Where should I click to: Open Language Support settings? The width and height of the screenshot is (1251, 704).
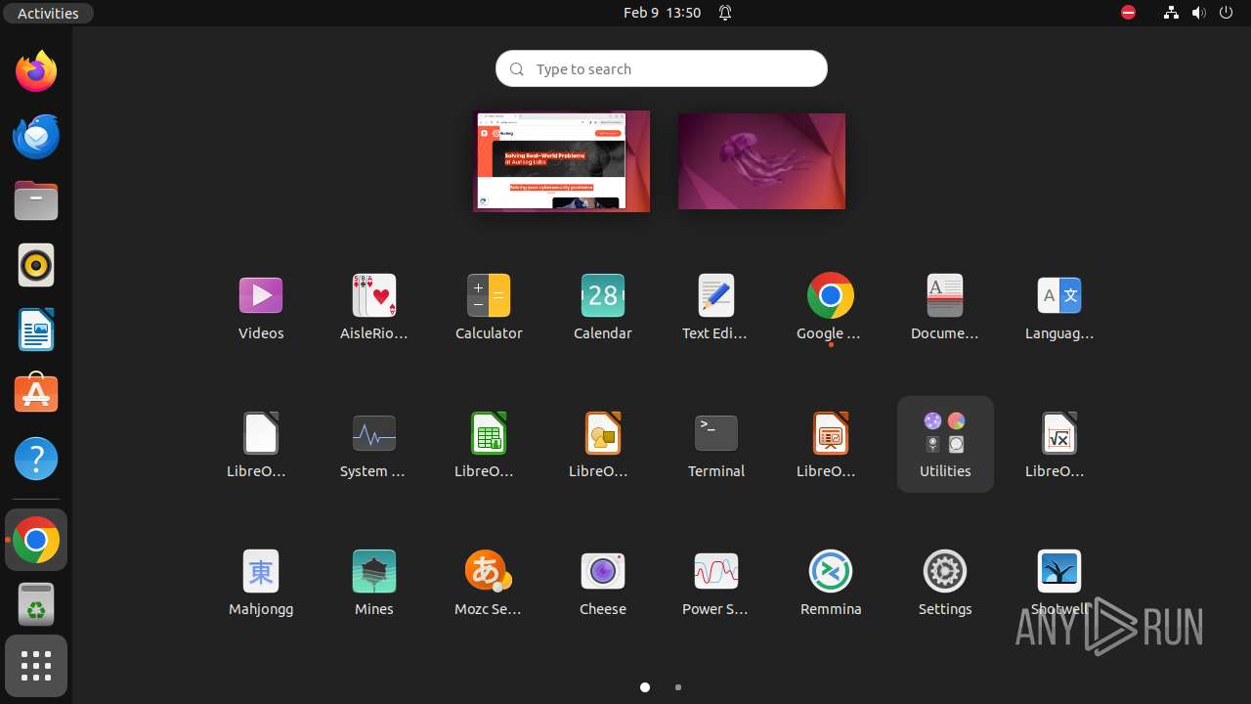(x=1059, y=307)
